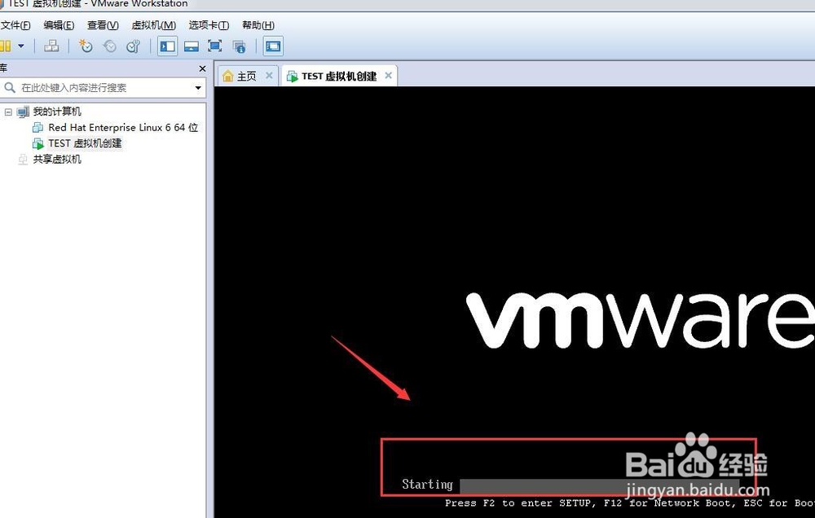The height and width of the screenshot is (518, 815).
Task: Click the yellow suspend/pause toolbar icon
Action: 5,46
